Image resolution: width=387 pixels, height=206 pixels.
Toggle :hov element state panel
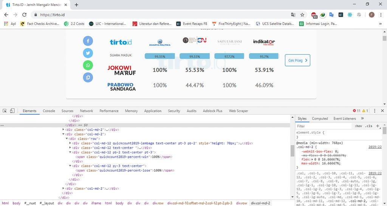pos(358,126)
